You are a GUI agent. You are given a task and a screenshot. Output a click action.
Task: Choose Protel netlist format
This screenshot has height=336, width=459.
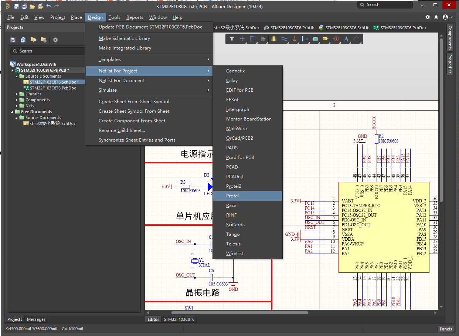(x=248, y=196)
